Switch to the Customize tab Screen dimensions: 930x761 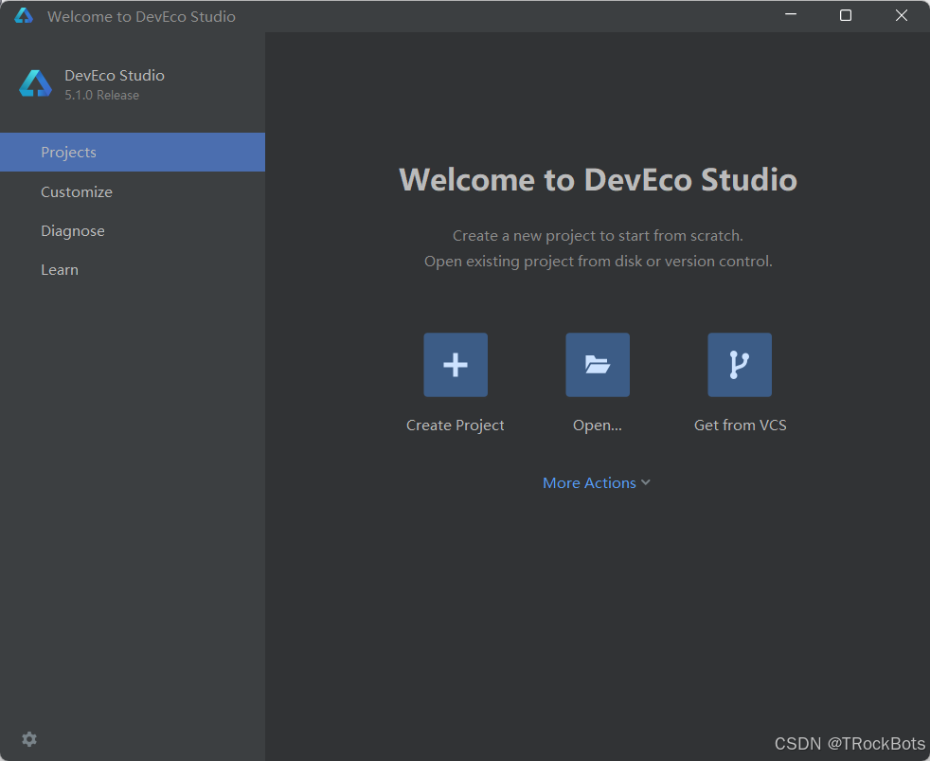(133, 191)
